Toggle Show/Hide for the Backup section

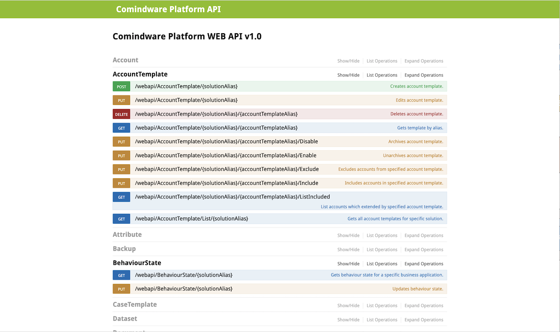coord(348,250)
